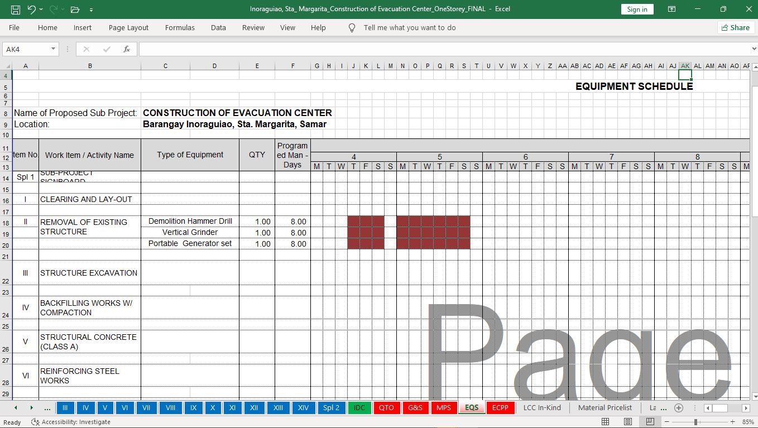Screen dimensions: 758x428
Task: Switch to Normal view in status bar
Action: tap(606, 422)
